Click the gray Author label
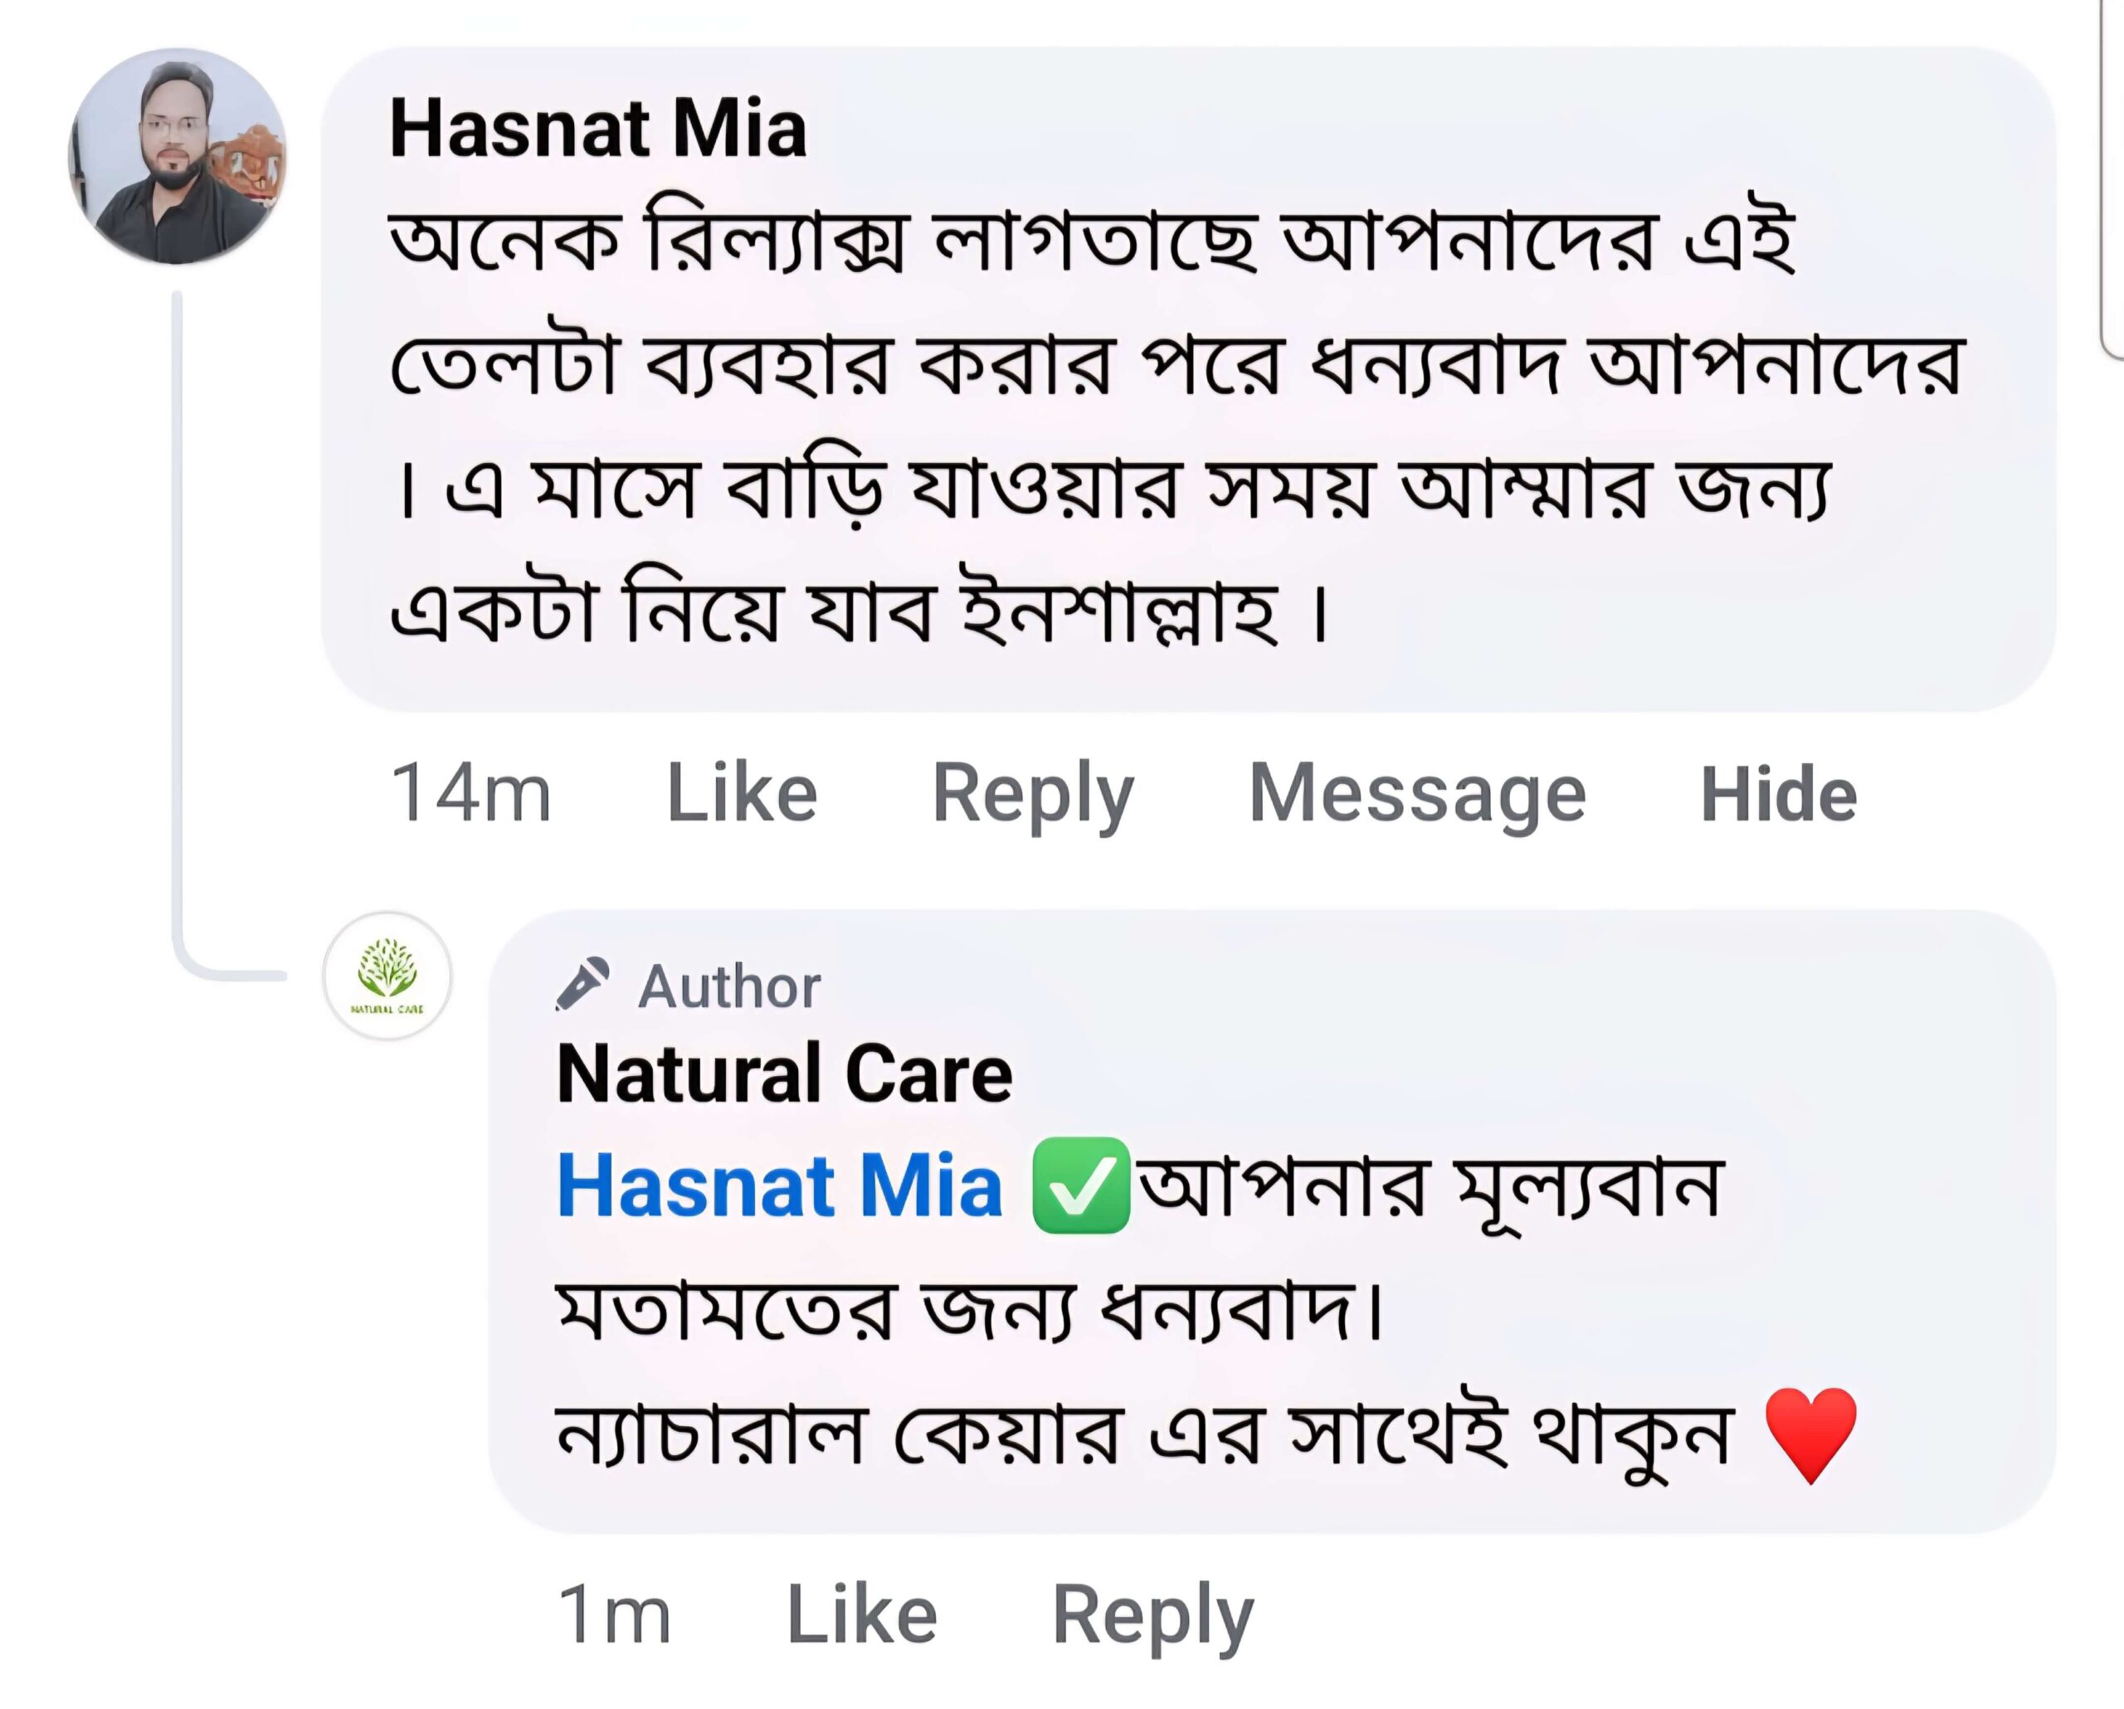Screen dimensions: 2124x1709 point(729,986)
